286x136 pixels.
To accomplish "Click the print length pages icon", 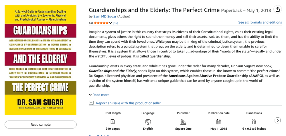I will 113,122.
